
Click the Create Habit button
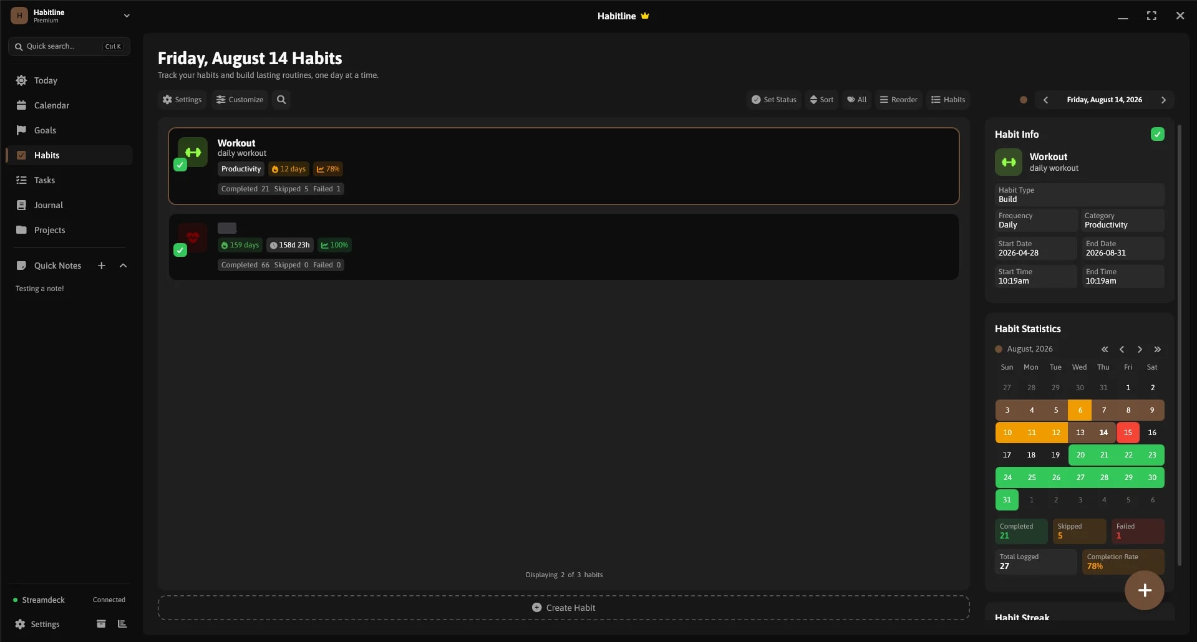[564, 608]
